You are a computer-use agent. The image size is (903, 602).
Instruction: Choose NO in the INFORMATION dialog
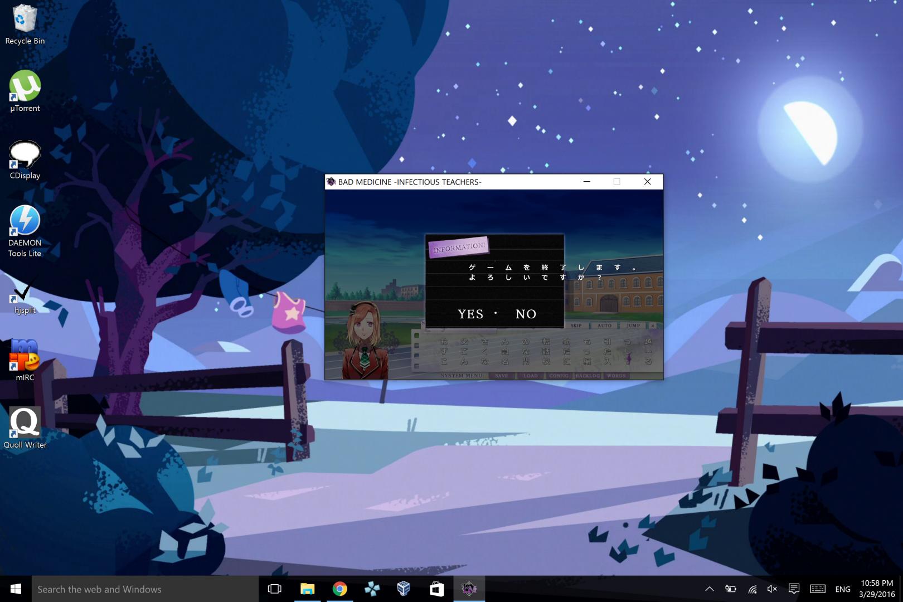[526, 314]
